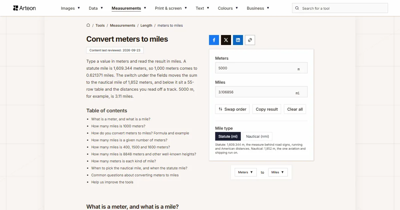400x210 pixels.
Task: Open Measurements breadcrumb link
Action: (x=123, y=25)
